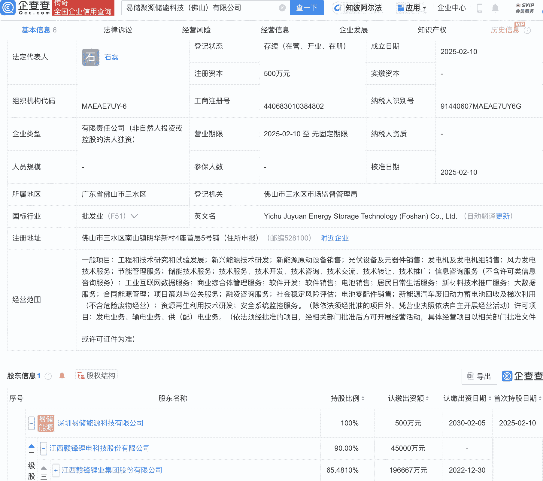Image resolution: width=543 pixels, height=481 pixels.
Task: Click the 查一下 search button
Action: (x=307, y=8)
